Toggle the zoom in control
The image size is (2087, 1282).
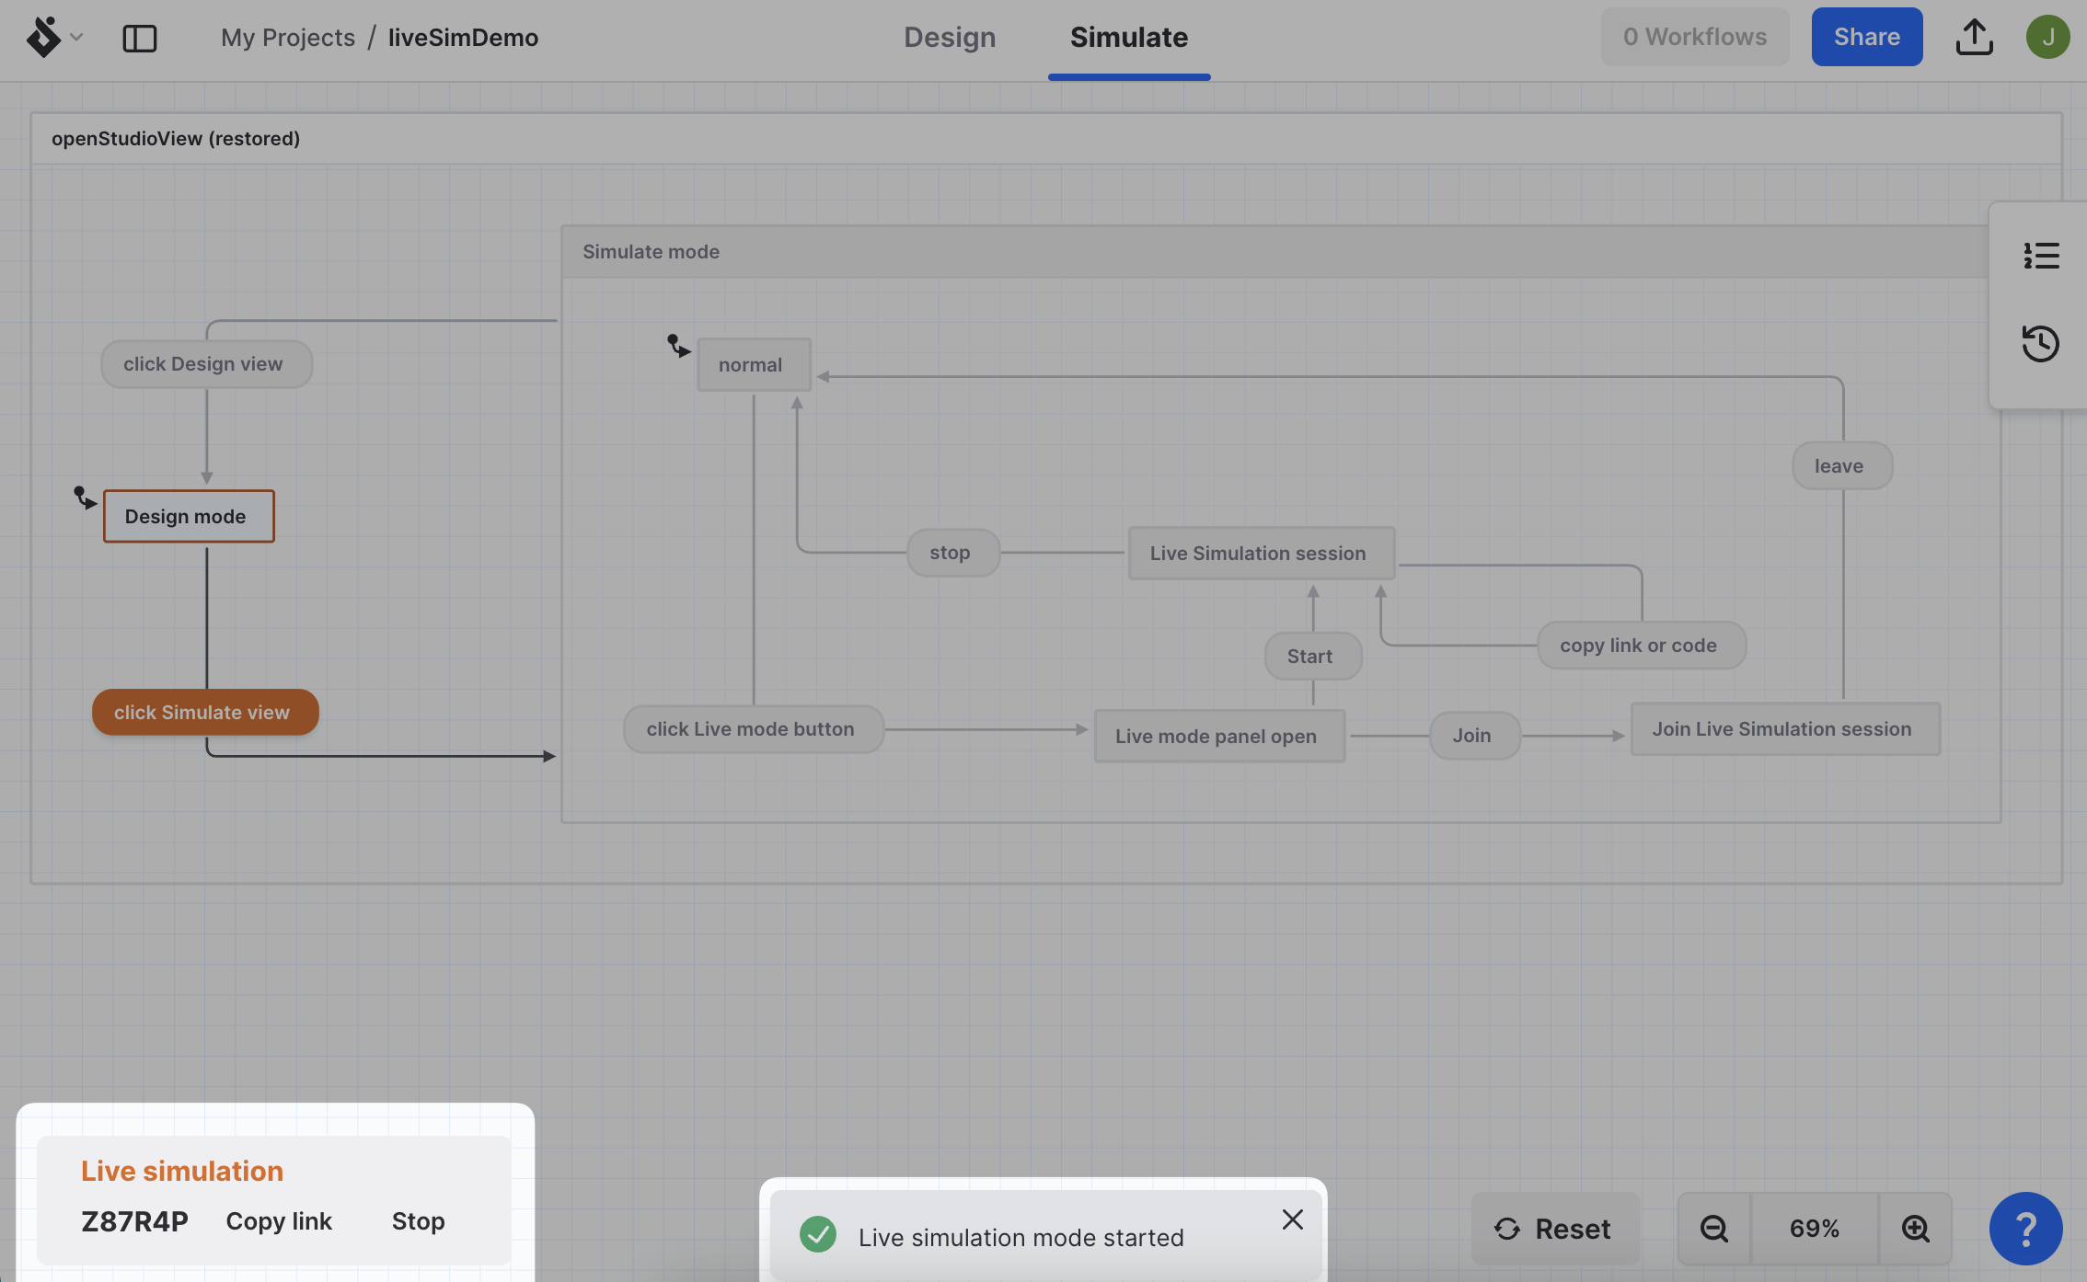[1912, 1227]
